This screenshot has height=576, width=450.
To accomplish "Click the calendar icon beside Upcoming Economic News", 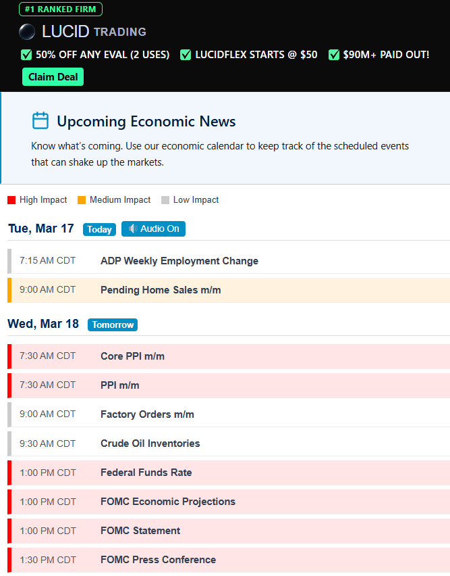I will (x=40, y=120).
